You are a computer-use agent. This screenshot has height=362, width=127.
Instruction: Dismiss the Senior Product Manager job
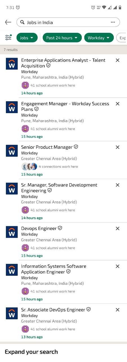point(118,147)
